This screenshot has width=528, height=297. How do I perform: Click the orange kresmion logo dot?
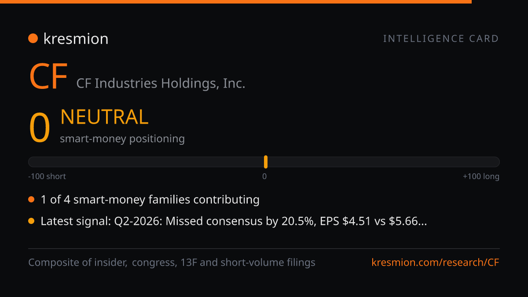[x=33, y=39]
